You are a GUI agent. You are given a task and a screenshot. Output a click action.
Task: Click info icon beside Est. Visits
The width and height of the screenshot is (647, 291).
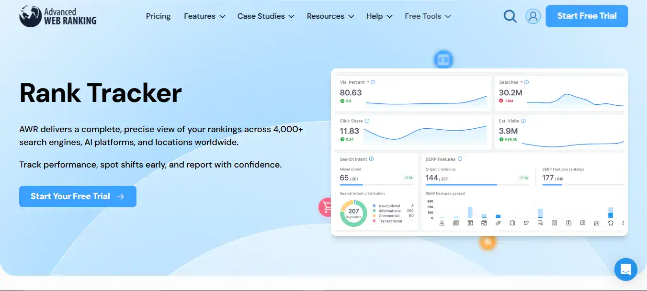523,121
